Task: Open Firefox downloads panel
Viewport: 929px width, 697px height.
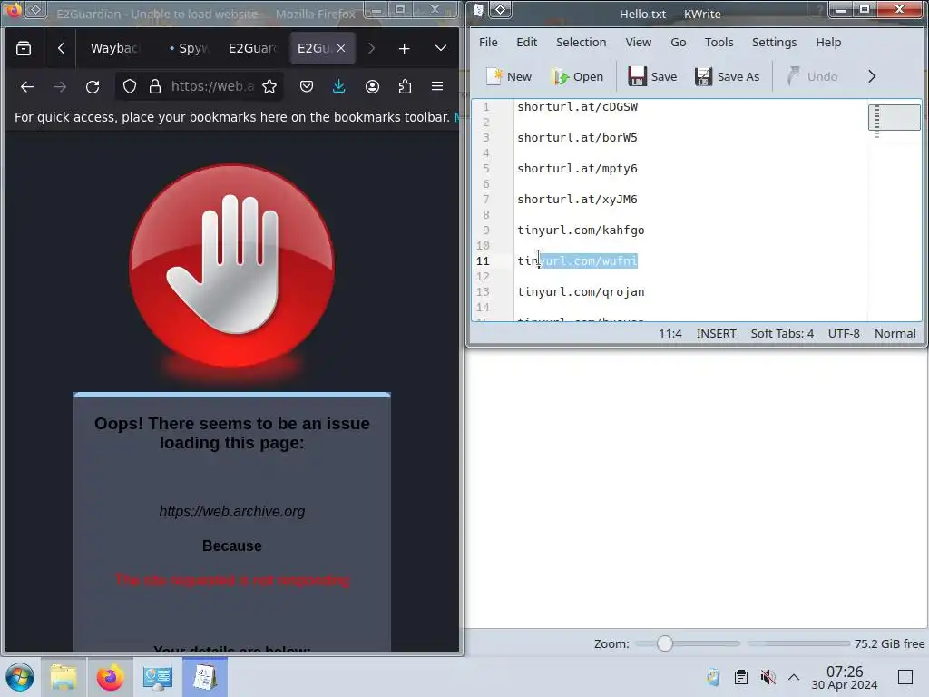Action: coord(339,86)
